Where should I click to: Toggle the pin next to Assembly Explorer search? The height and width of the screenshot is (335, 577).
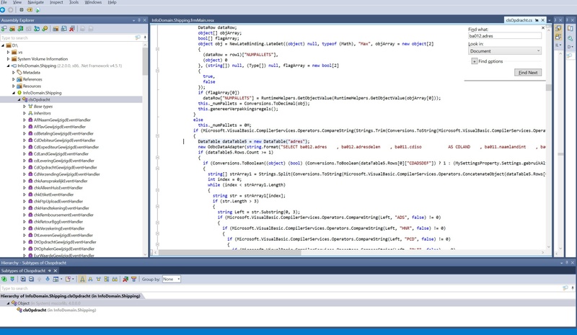coord(145,37)
